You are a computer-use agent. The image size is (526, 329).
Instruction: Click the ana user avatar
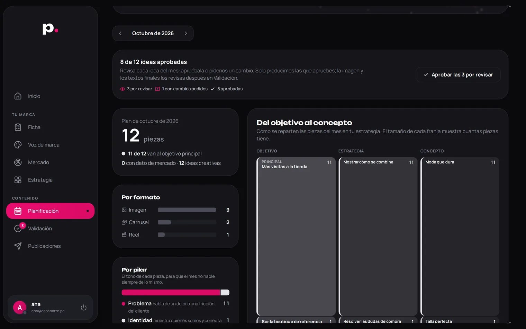pos(20,308)
